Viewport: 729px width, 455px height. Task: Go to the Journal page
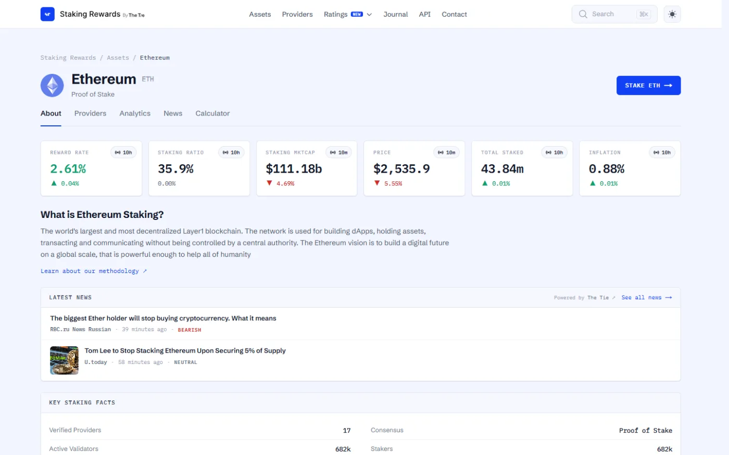click(396, 14)
